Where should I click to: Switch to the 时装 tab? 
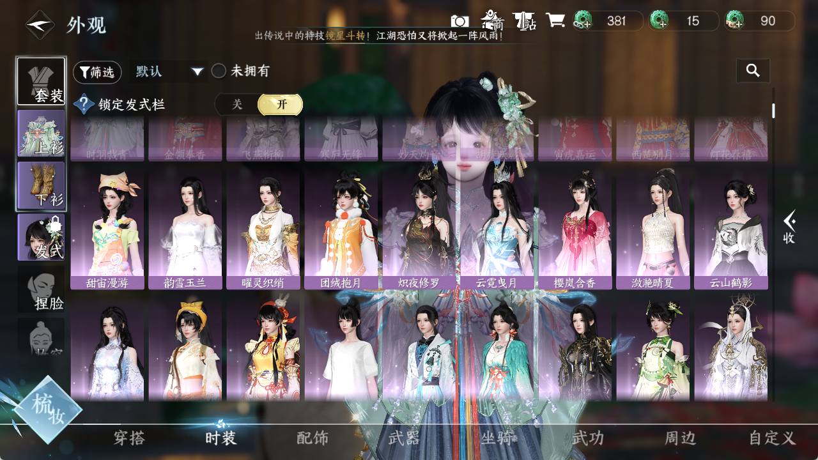pos(221,438)
